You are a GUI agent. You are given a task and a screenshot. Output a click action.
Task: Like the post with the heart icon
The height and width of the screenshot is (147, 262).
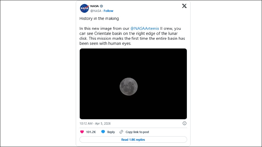point(82,132)
